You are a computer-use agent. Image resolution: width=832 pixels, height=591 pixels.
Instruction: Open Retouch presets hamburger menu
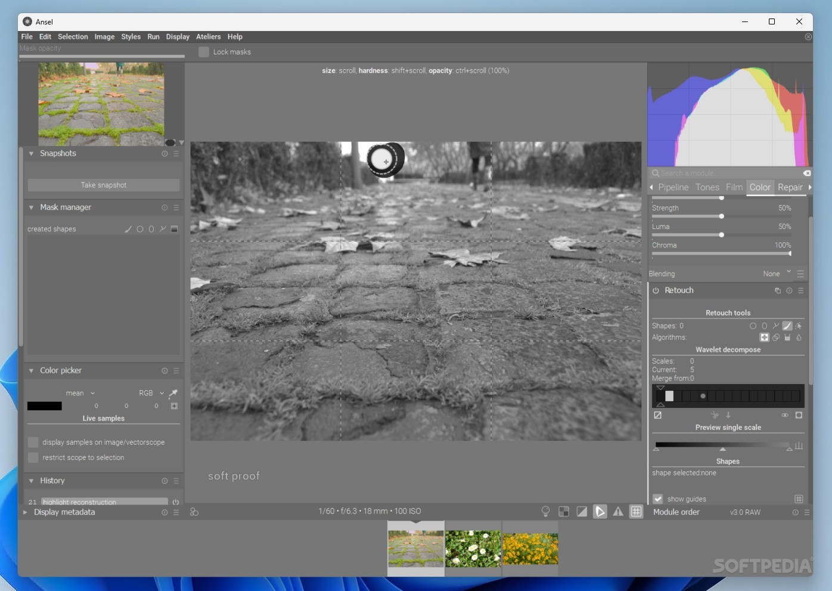801,290
